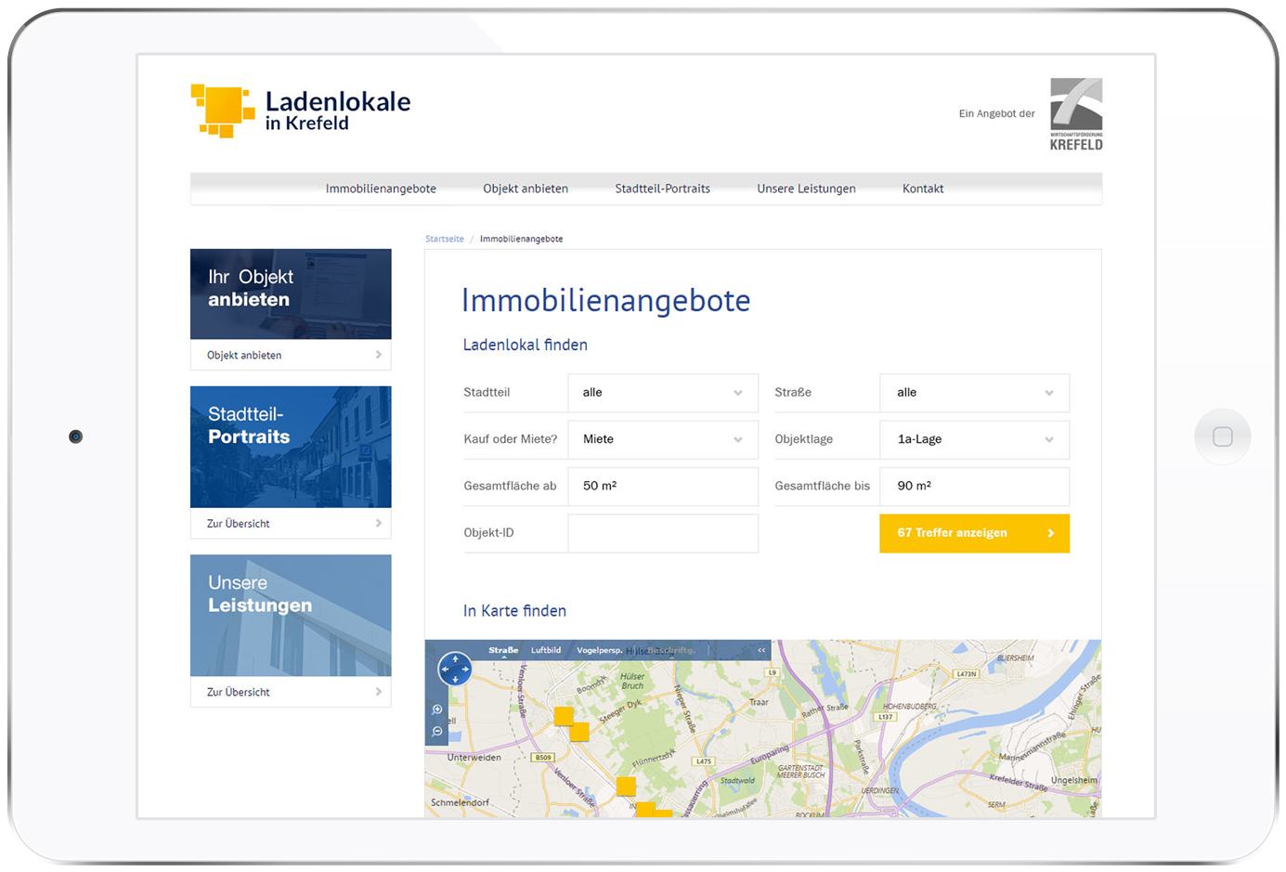Click the Objekt-ID input field
The image size is (1286, 872).
point(663,533)
